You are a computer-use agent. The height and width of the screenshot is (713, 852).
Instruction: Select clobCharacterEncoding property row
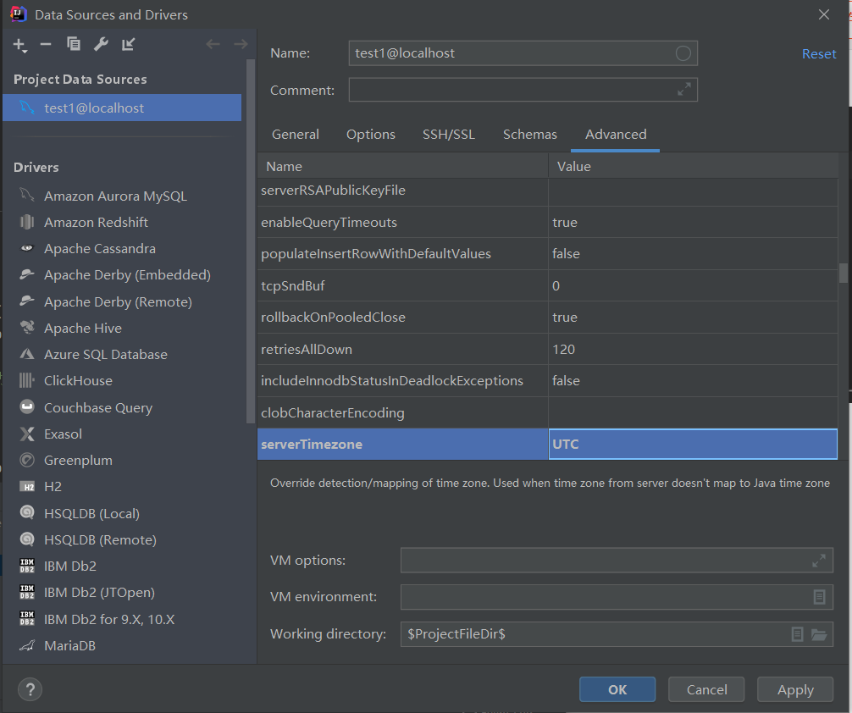pyautogui.click(x=547, y=413)
